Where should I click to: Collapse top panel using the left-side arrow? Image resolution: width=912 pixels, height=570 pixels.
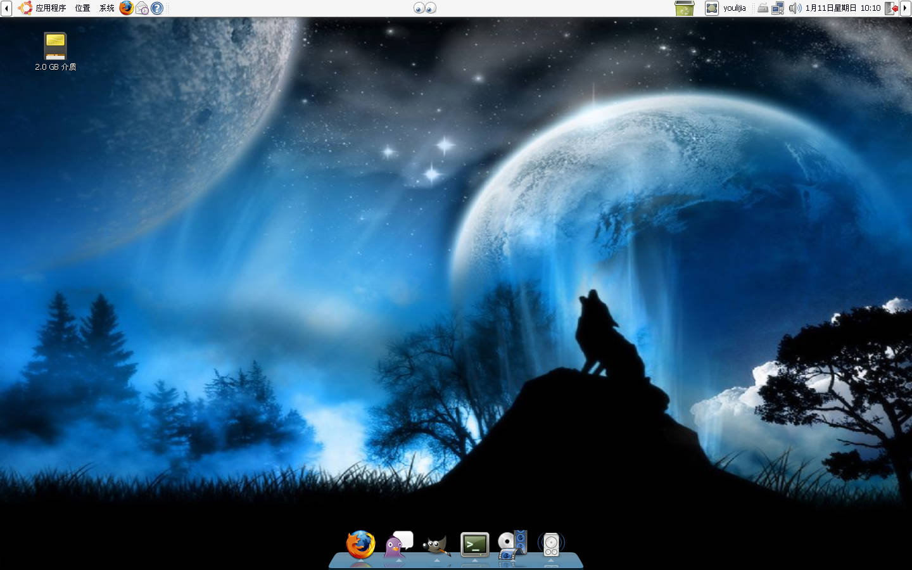coord(6,8)
